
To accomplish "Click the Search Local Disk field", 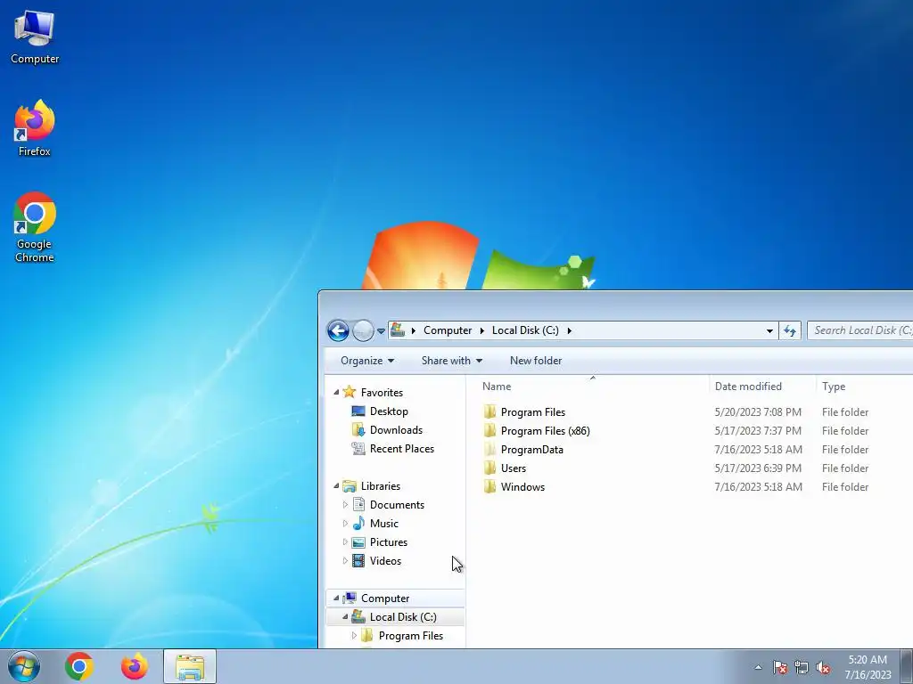I will pos(860,330).
